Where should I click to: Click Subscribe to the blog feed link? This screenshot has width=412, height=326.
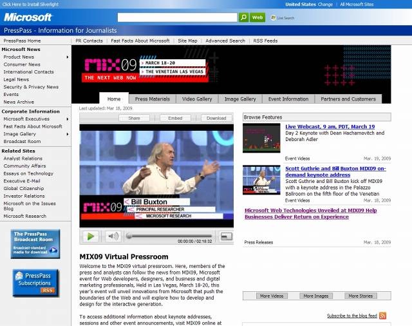352,316
